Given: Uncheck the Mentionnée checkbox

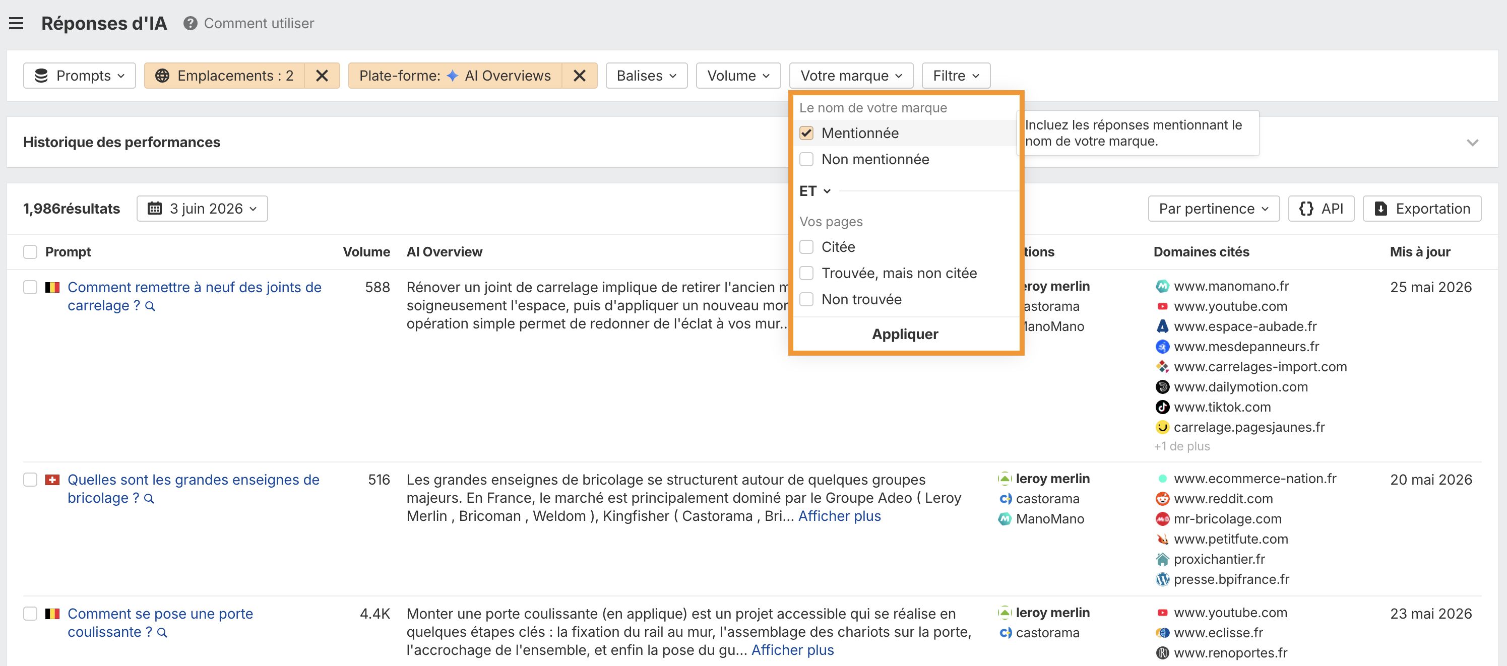Looking at the screenshot, I should point(806,134).
